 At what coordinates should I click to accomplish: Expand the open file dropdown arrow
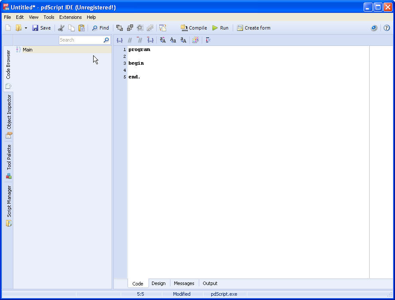[26, 28]
